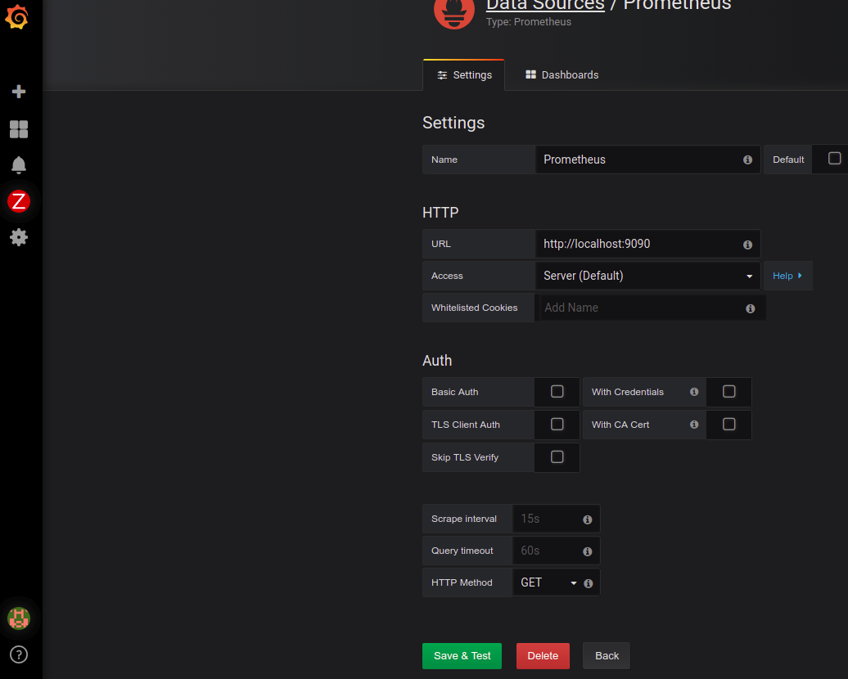Enable the TLS Client Auth checkbox
The height and width of the screenshot is (679, 848).
coord(557,425)
